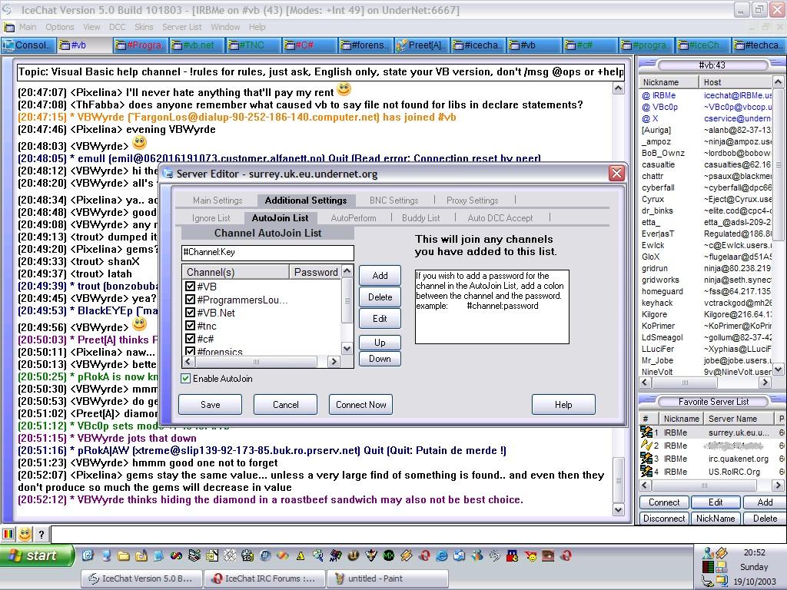Click the Disconnect button under favorite servers
Viewport: 787px width, 590px height.
[664, 519]
